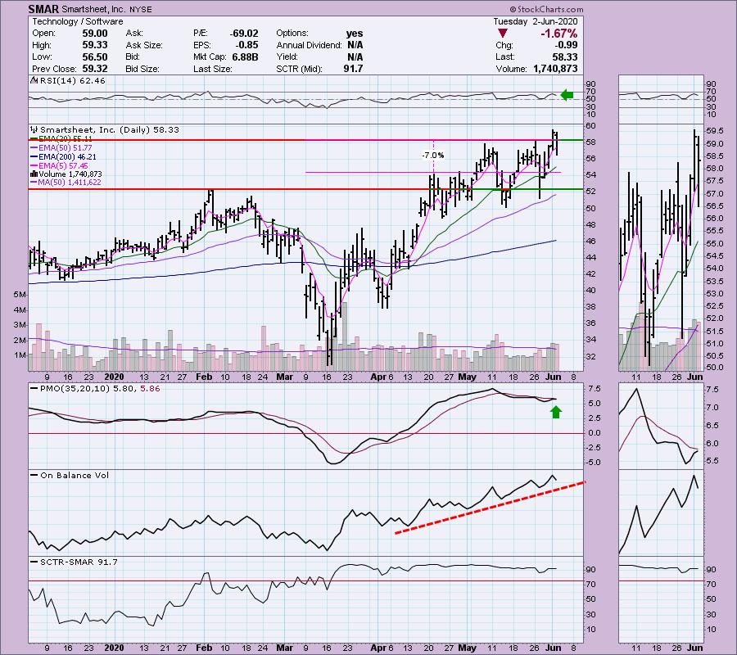Click the NYSE exchange label
The width and height of the screenshot is (737, 655).
pyautogui.click(x=141, y=9)
